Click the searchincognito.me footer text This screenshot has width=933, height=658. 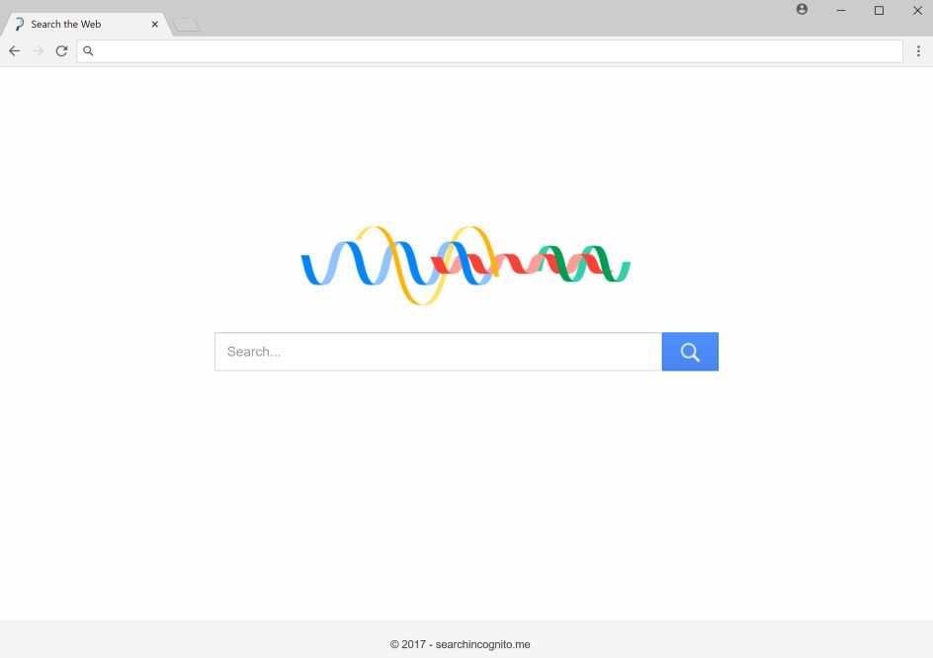[x=461, y=644]
